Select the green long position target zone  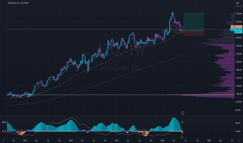point(193,22)
